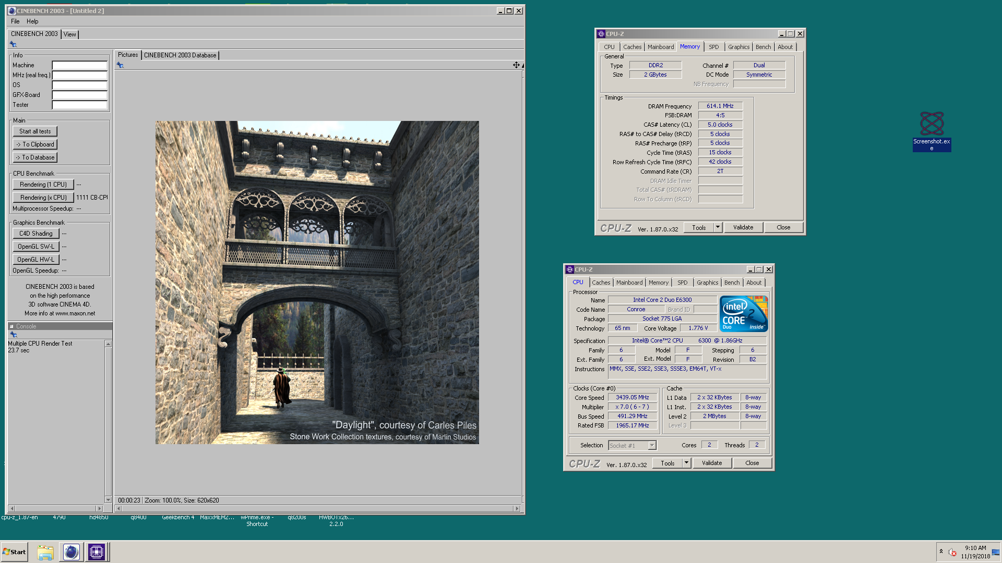Run OpenGL SW-L benchmark
The height and width of the screenshot is (563, 1002).
[x=36, y=247]
